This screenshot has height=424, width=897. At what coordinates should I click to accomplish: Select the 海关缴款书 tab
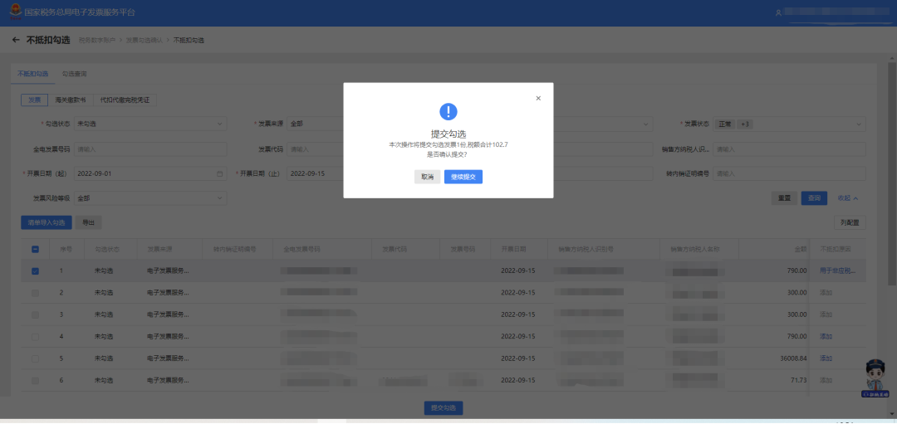(71, 100)
